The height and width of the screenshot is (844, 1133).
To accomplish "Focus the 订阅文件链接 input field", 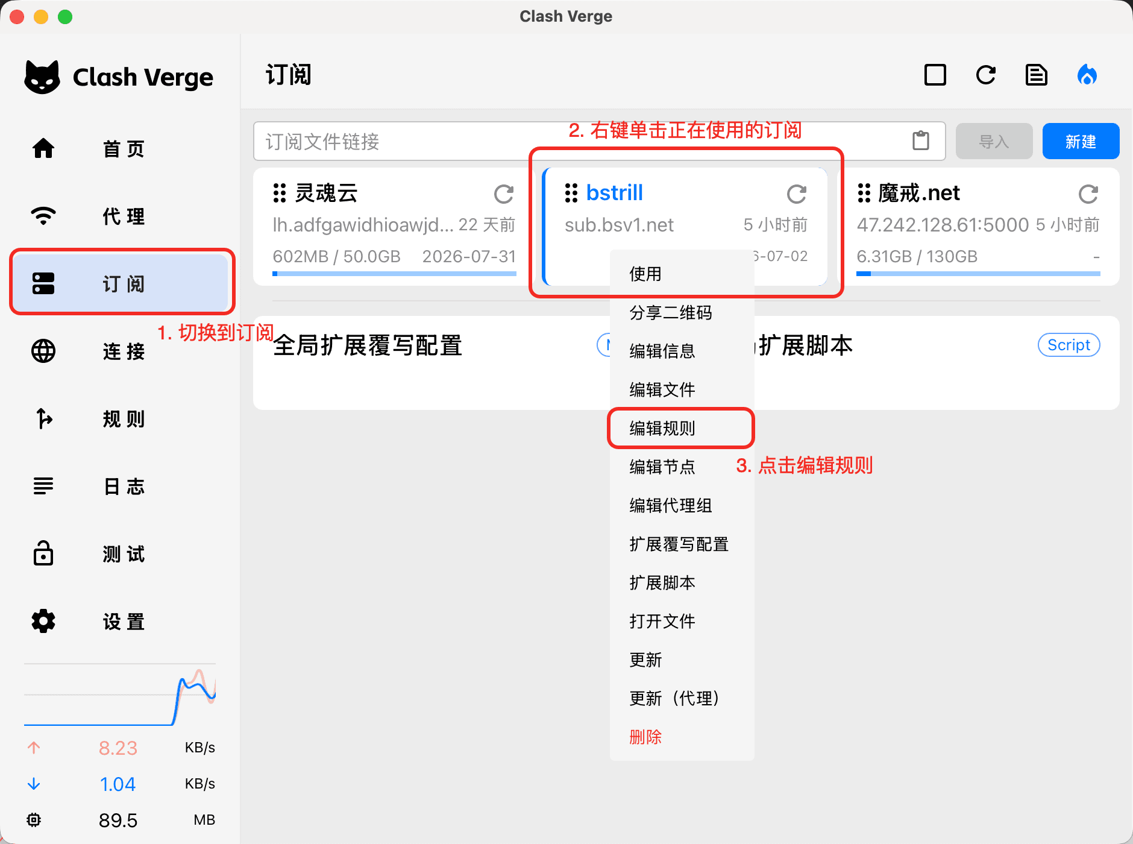I will [599, 141].
